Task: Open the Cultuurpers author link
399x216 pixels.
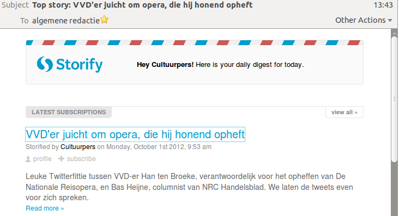Action: click(x=78, y=147)
